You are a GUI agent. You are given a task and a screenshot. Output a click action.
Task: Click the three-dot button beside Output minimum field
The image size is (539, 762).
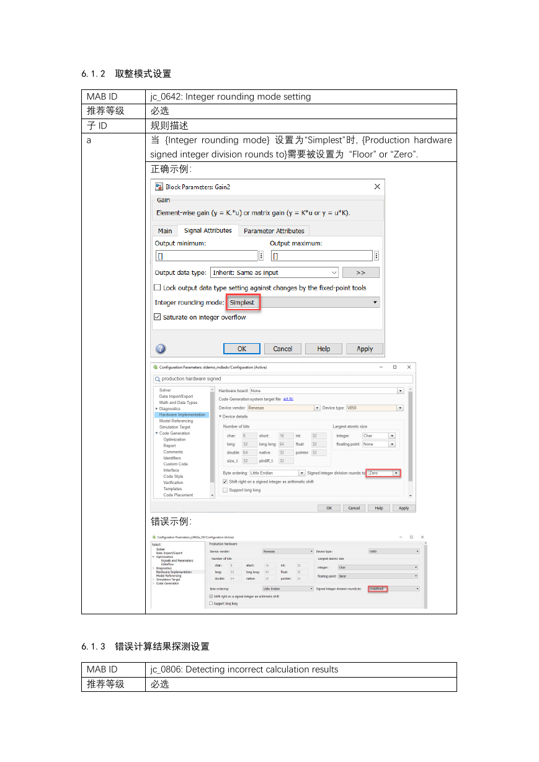(261, 256)
